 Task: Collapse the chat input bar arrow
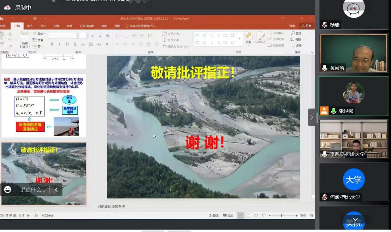tap(56, 190)
